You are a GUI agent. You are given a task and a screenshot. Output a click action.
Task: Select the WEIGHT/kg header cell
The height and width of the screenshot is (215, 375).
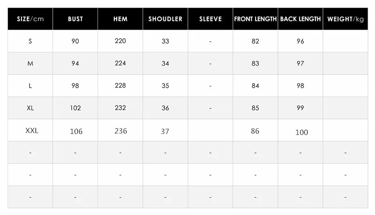pos(345,19)
